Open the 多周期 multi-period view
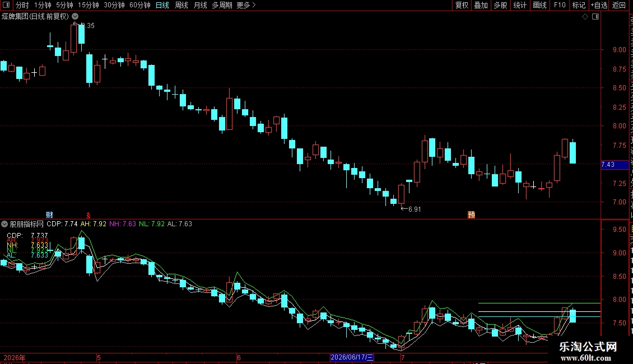Viewport: 633px width, 364px height. pos(222,5)
